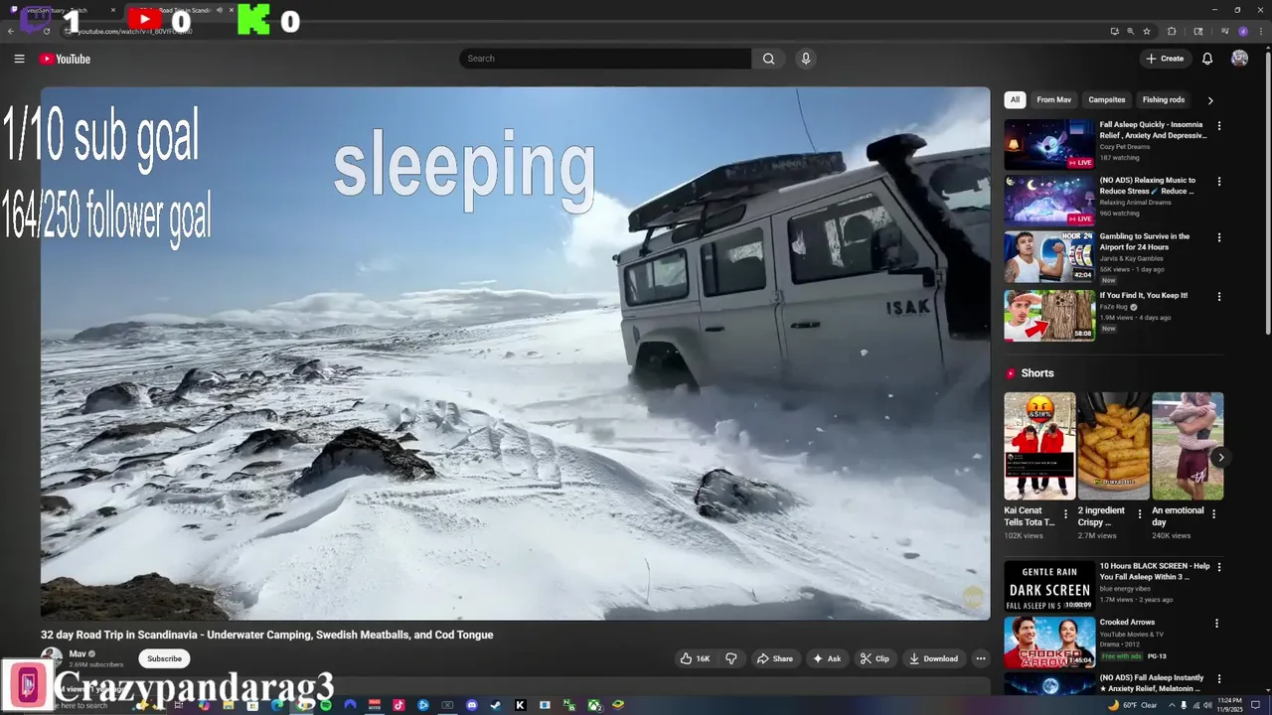Click the Jarvis & Kay Gambles channel name
Screen dimensions: 1272x715
[1132, 258]
